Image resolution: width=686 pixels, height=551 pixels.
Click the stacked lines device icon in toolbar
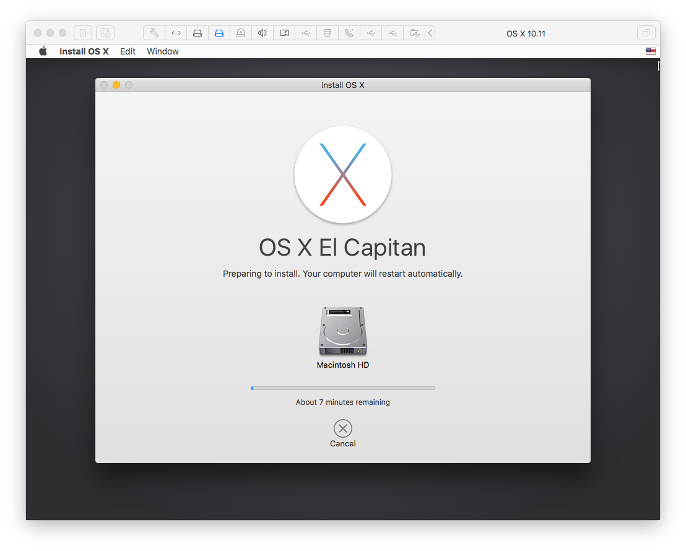coord(328,33)
